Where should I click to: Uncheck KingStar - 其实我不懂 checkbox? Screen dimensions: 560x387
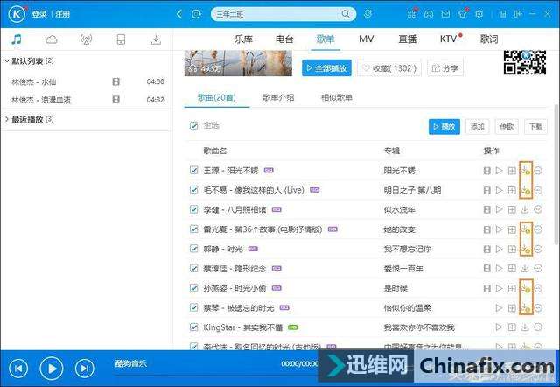194,327
